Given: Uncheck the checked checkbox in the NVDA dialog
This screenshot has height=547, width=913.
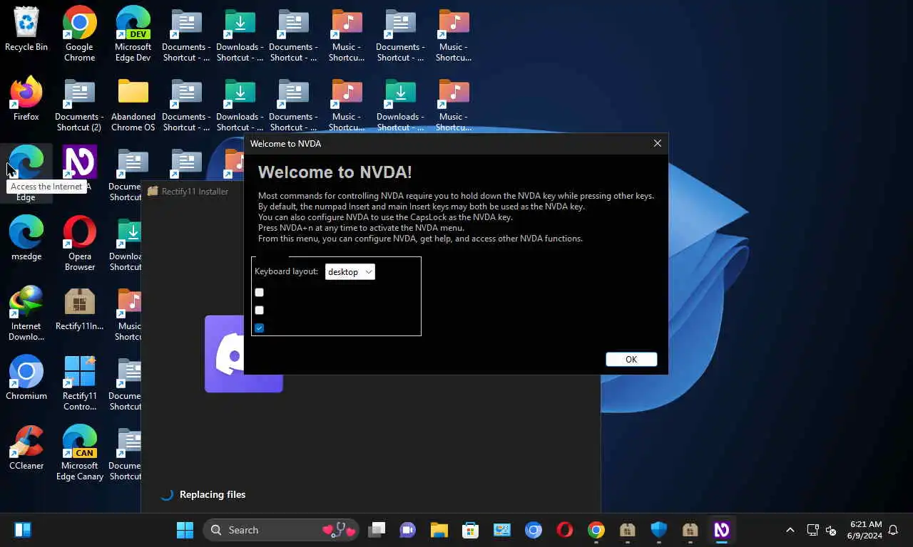Looking at the screenshot, I should point(259,328).
